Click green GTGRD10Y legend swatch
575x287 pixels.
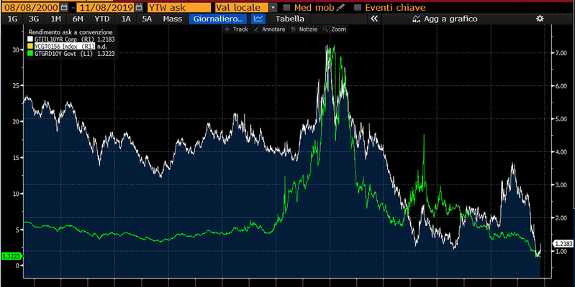[30, 54]
